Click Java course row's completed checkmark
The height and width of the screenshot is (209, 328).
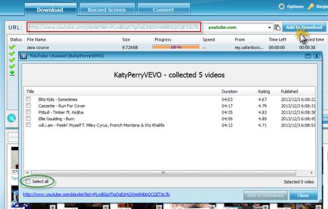point(12,47)
